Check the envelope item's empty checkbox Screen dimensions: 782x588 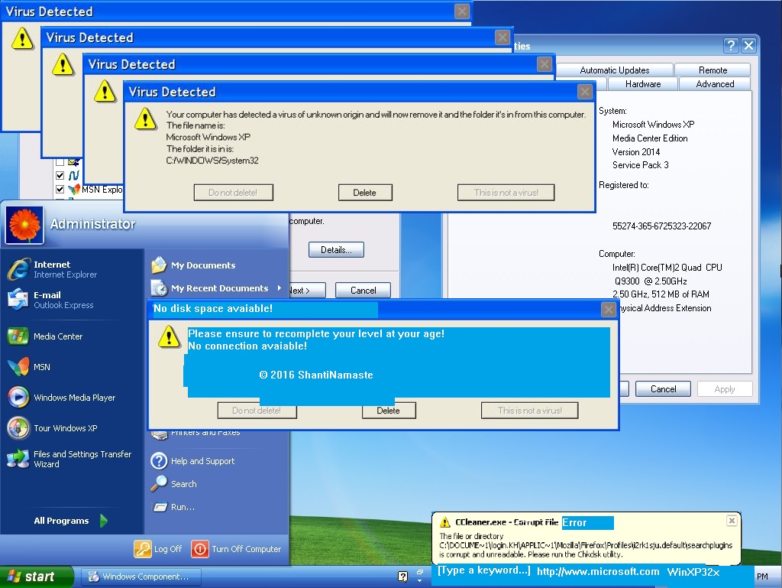60,162
